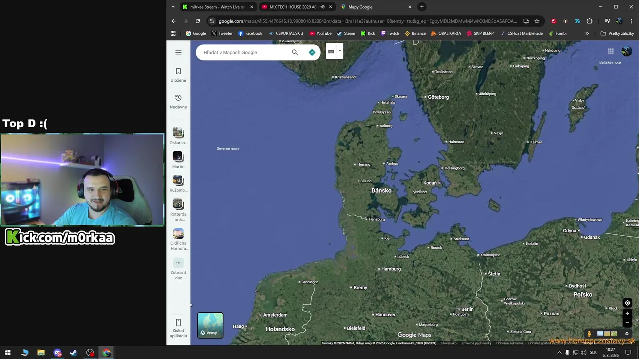Open the tab search dropdown arrow
The image size is (639, 359).
173,7
